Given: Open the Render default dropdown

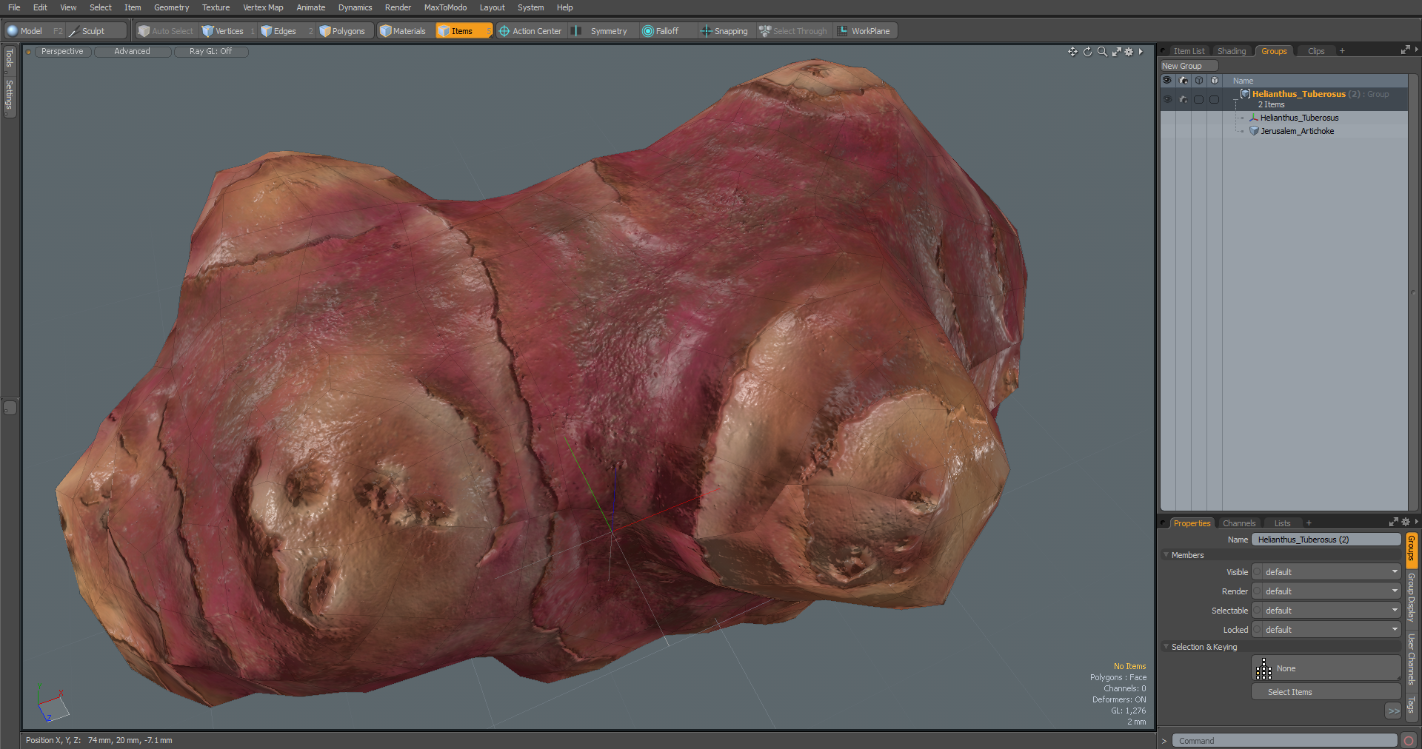Looking at the screenshot, I should coord(1331,591).
